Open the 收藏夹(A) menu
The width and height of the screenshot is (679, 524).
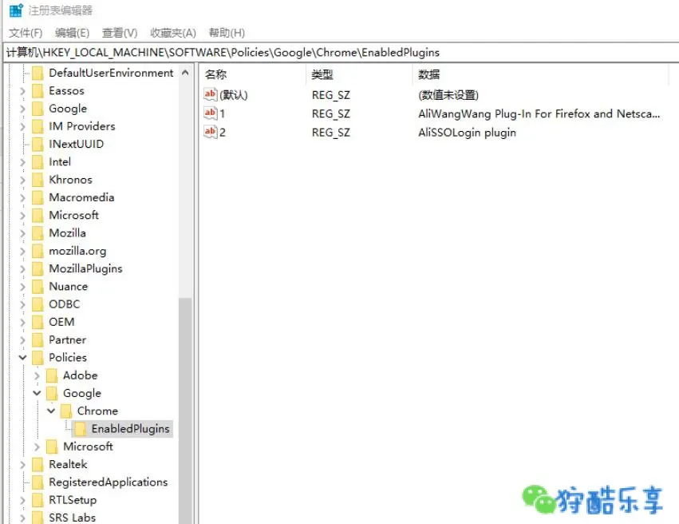click(x=173, y=33)
